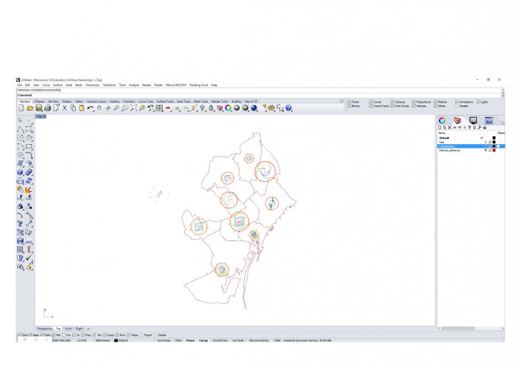
Task: Click the Help question mark toolbar icon
Action: [x=289, y=108]
